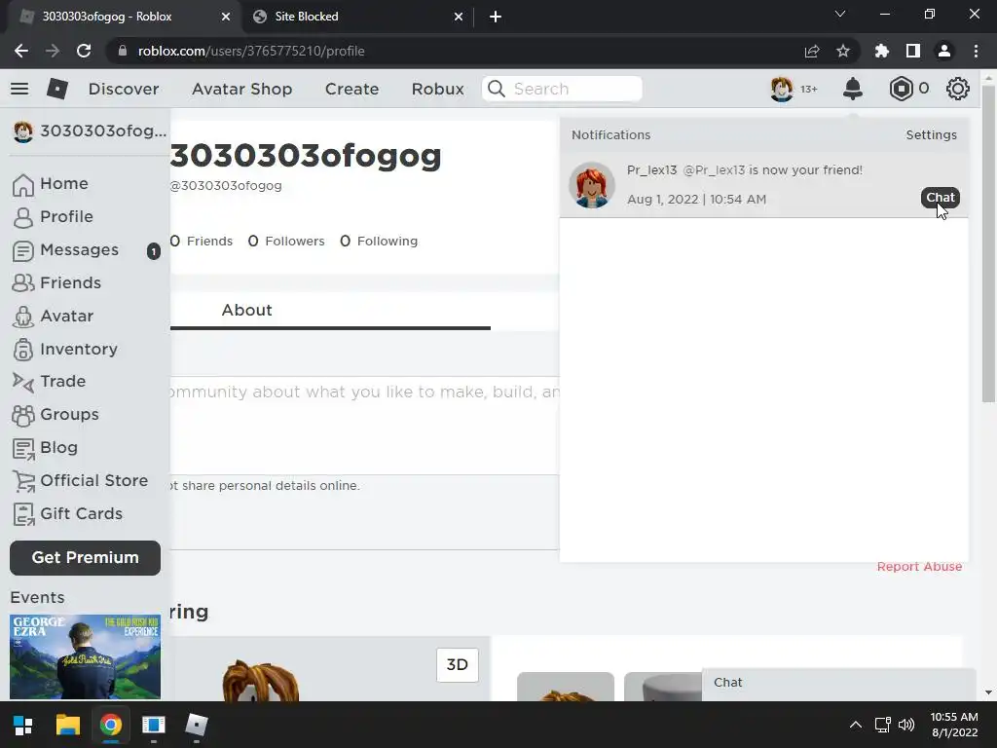The image size is (997, 748).
Task: Close the Site Blocked tab
Action: click(459, 17)
